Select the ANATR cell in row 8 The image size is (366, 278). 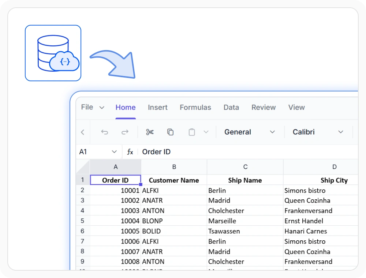[x=174, y=251]
